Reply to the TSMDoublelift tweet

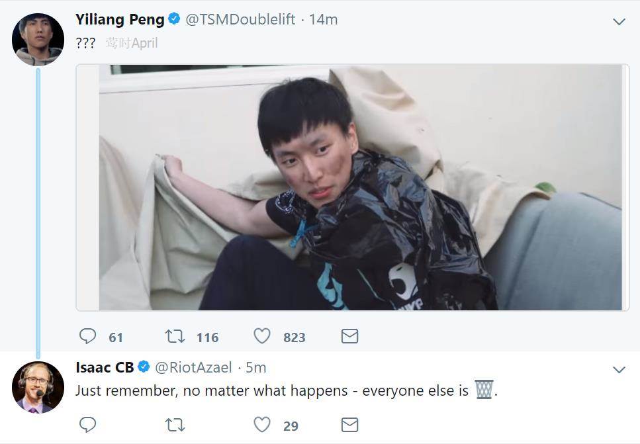coord(87,336)
